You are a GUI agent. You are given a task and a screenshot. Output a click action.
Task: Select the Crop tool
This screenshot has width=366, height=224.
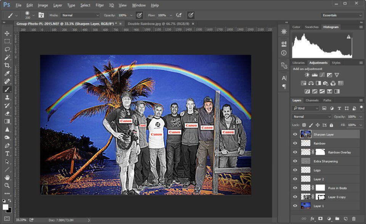pyautogui.click(x=7, y=65)
